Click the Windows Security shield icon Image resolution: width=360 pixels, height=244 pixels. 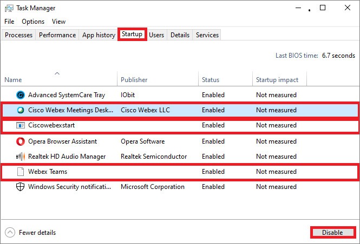[21, 187]
